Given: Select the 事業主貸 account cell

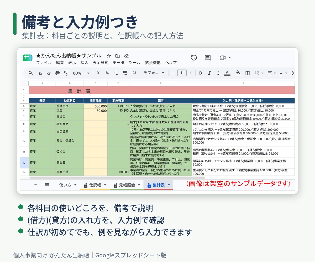Looking at the screenshot, I should (70, 172).
